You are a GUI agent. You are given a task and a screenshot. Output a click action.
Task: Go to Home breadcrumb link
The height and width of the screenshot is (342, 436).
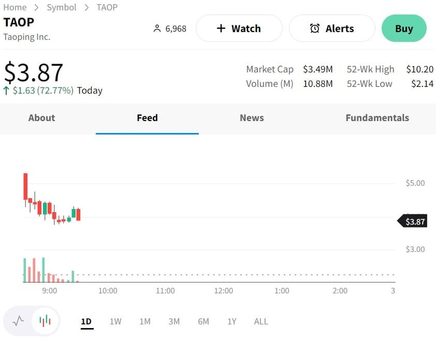[x=14, y=7]
